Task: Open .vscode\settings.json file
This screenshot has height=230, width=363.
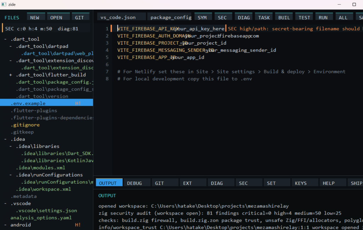Action: (46, 211)
